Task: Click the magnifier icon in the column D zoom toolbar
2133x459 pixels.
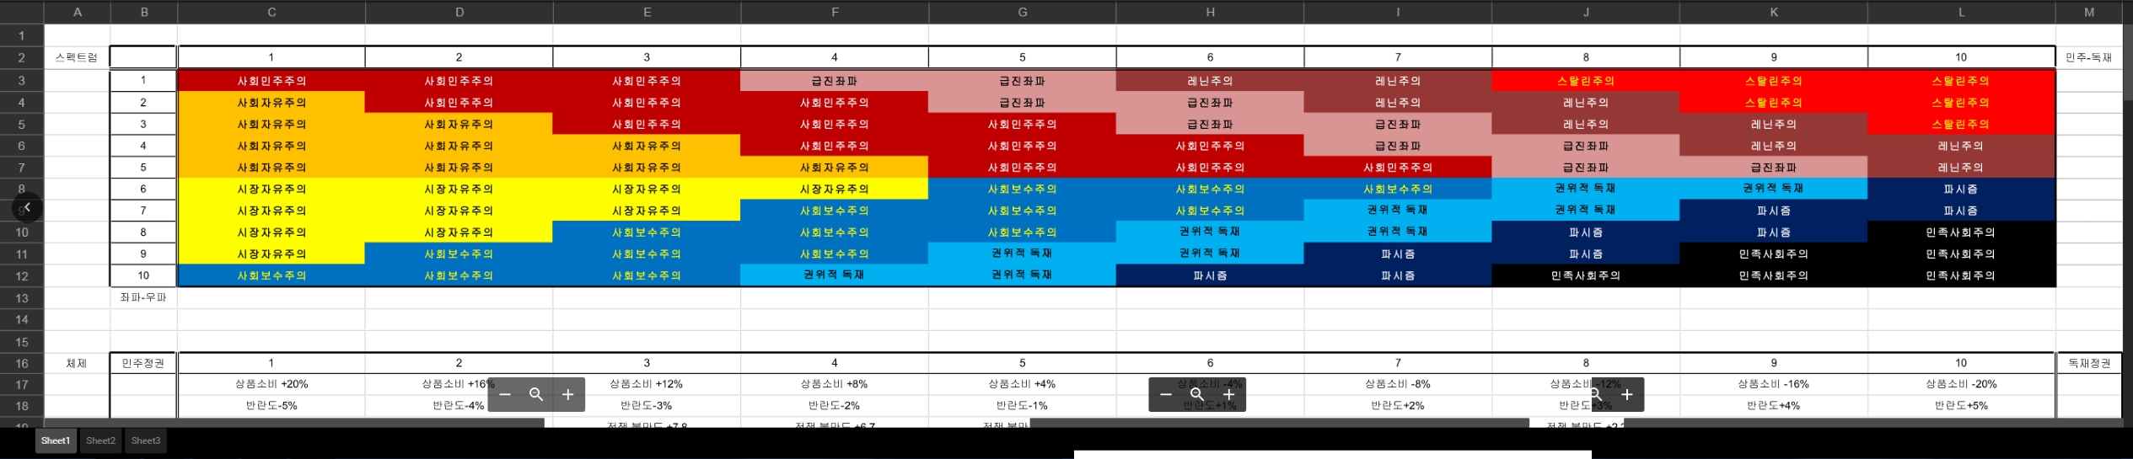Action: (536, 394)
